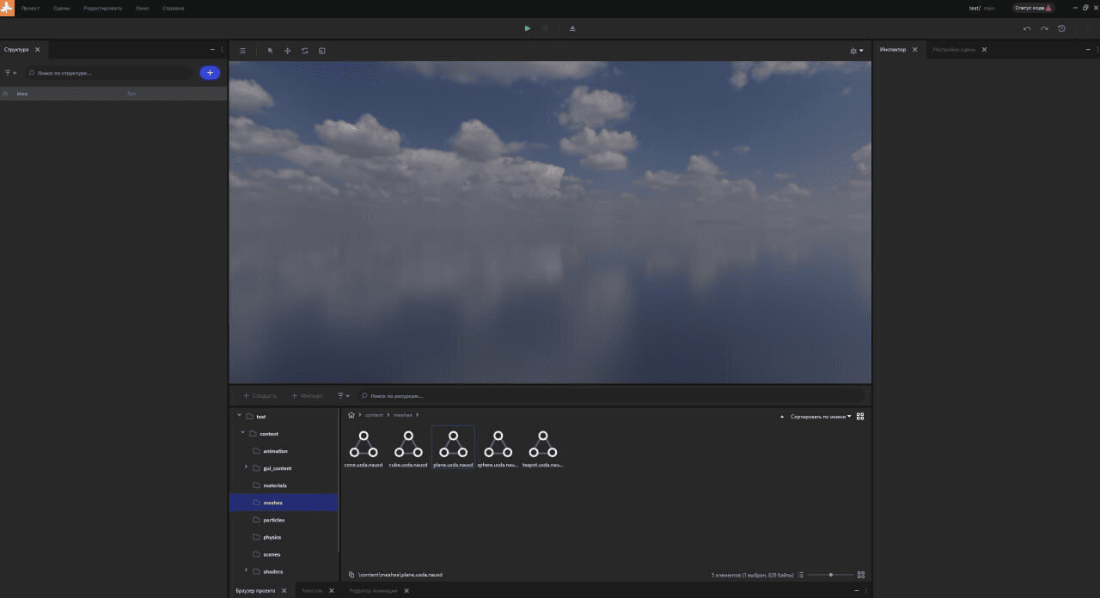Viewport: 1100px width, 598px height.
Task: Click content in the breadcrumb path
Action: click(x=374, y=416)
